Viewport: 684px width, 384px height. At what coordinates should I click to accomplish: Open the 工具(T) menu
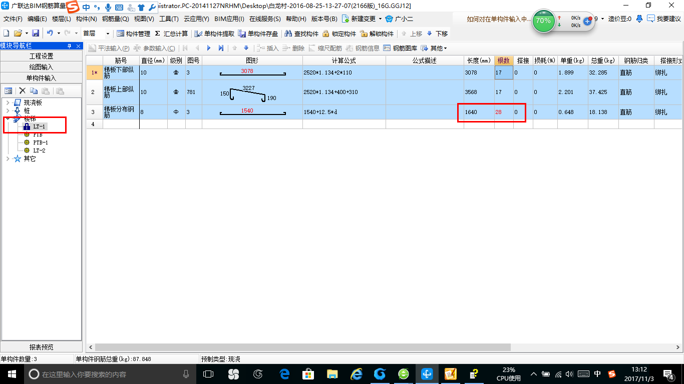(169, 19)
